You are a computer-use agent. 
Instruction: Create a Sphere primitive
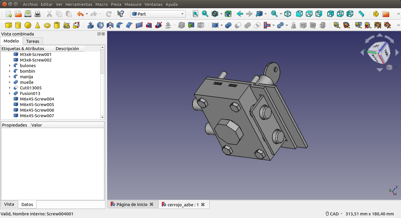[28, 25]
